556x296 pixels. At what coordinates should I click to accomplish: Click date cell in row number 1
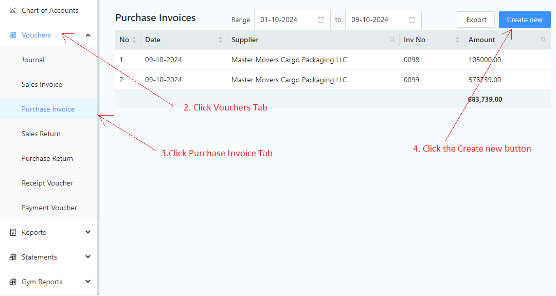(164, 60)
